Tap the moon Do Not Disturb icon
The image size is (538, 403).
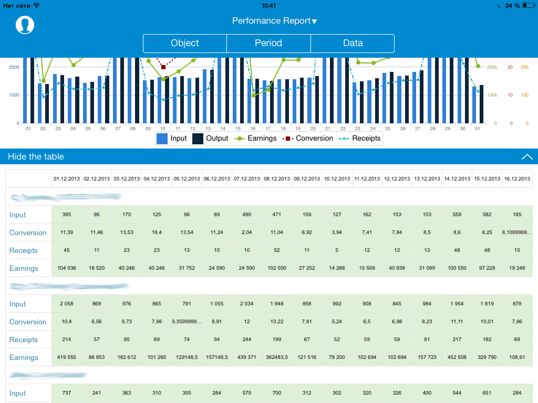(x=499, y=5)
